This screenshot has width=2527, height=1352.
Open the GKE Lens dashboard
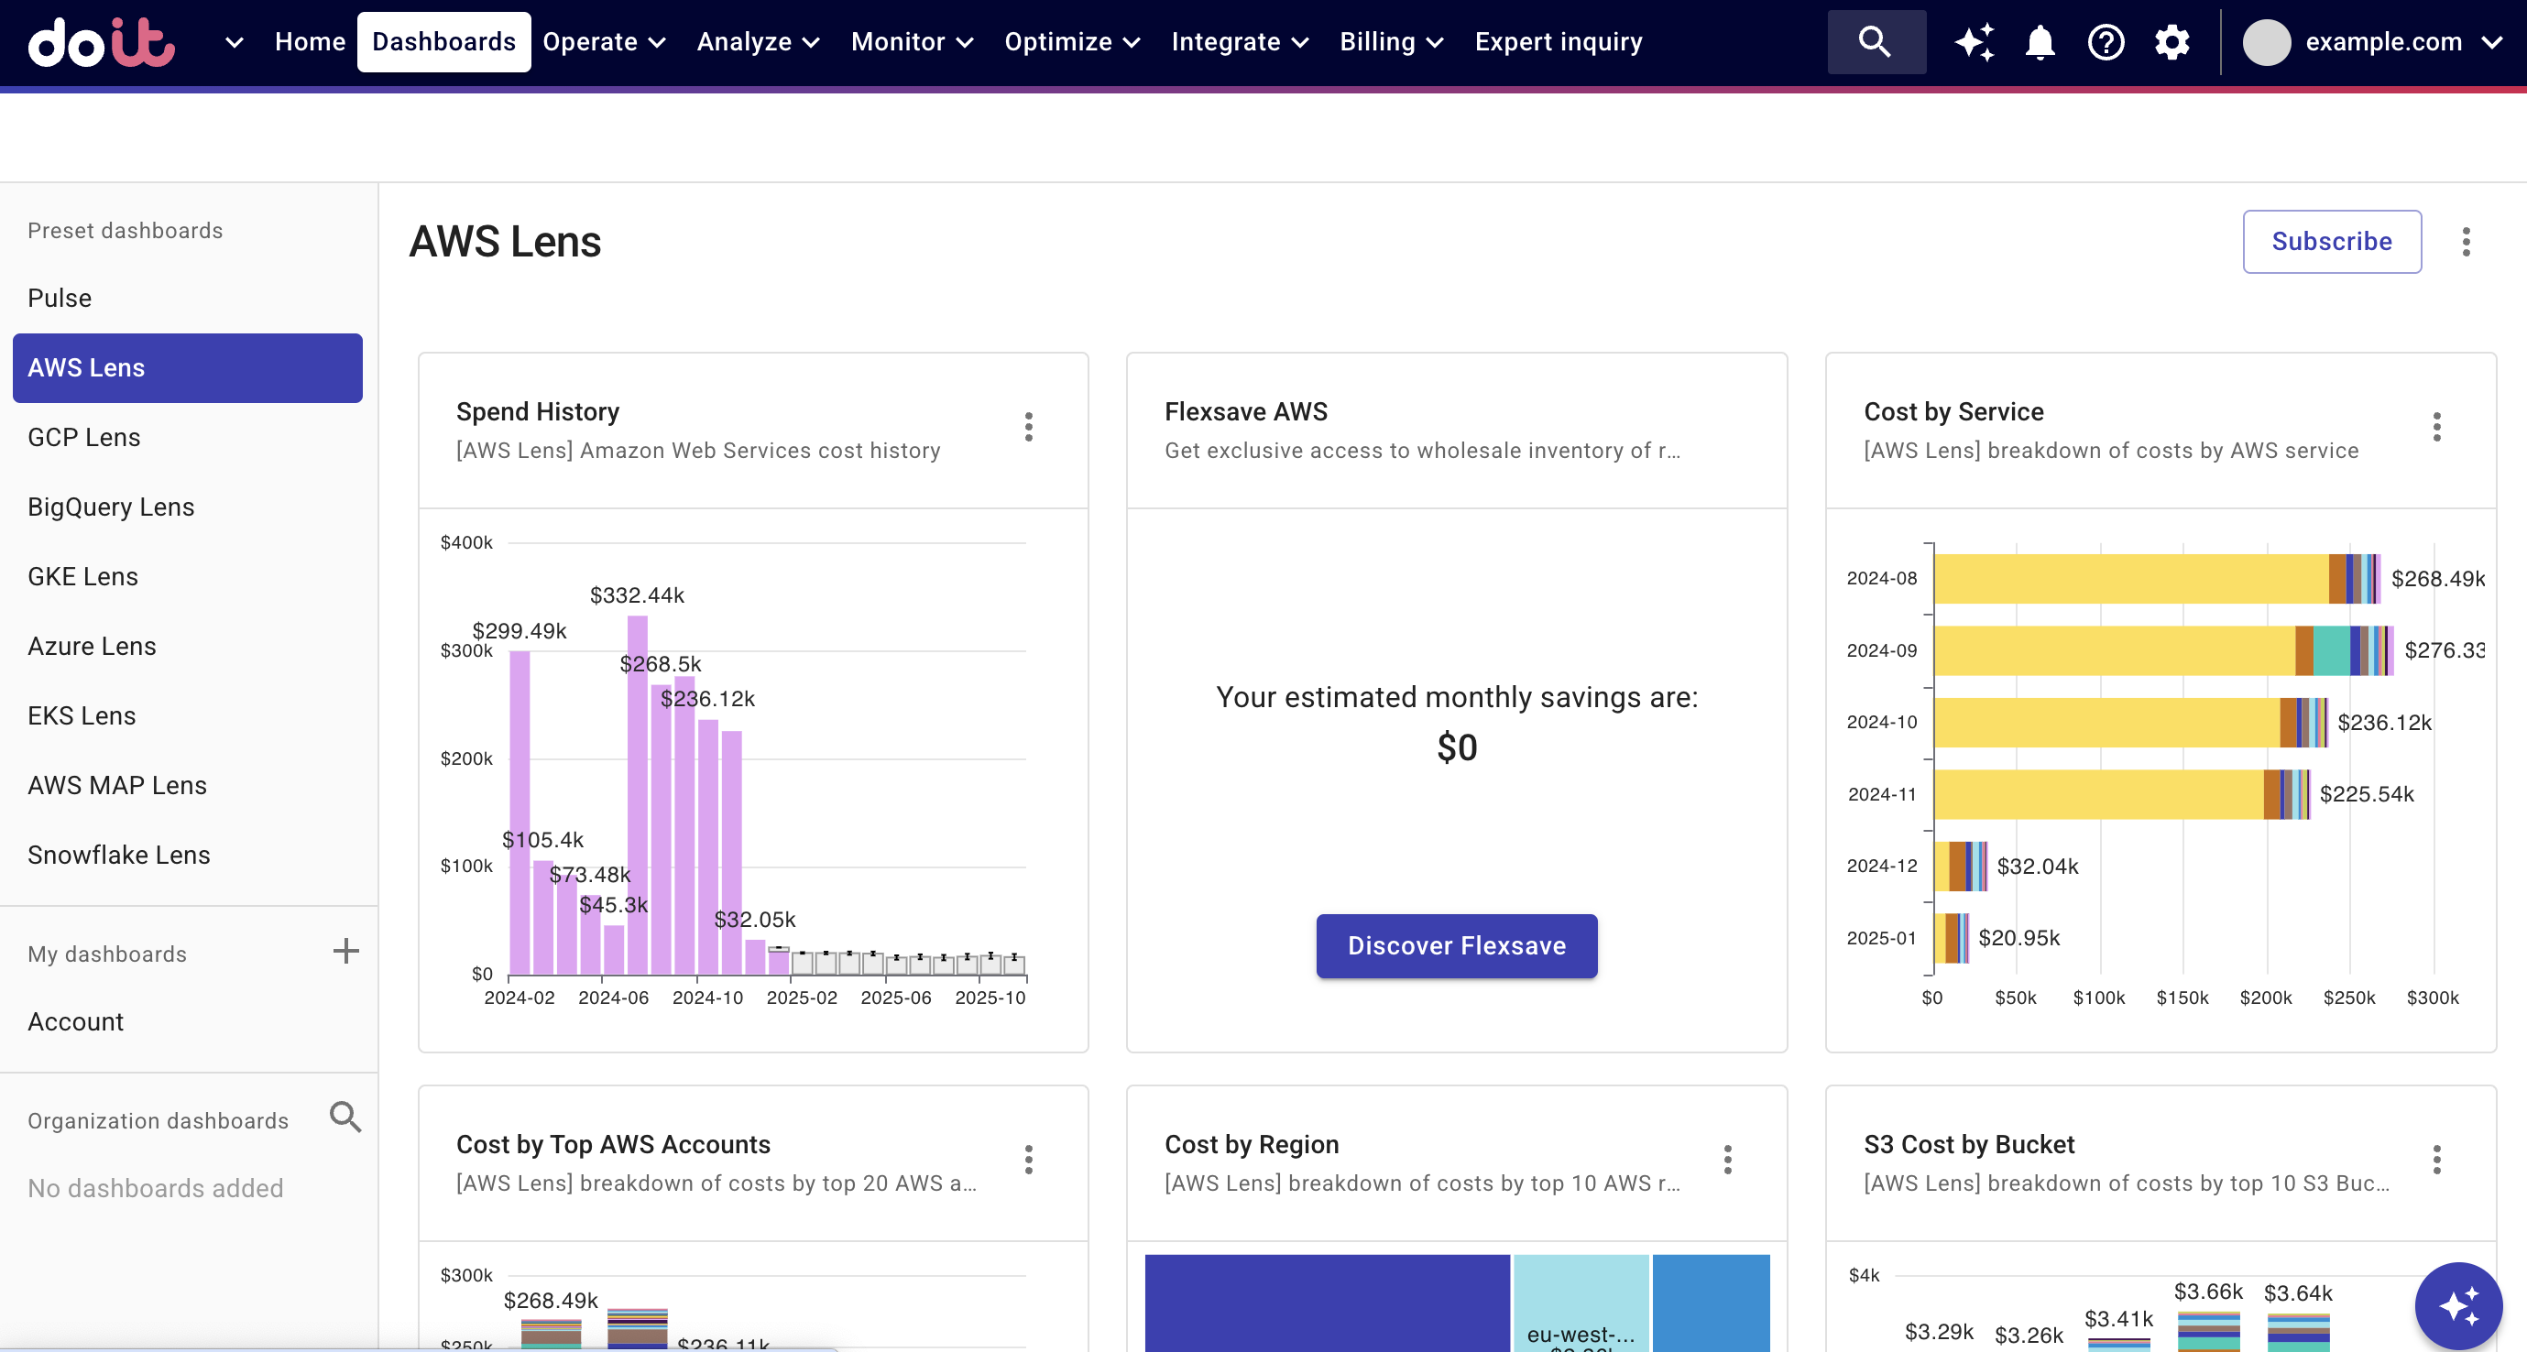tap(187, 576)
